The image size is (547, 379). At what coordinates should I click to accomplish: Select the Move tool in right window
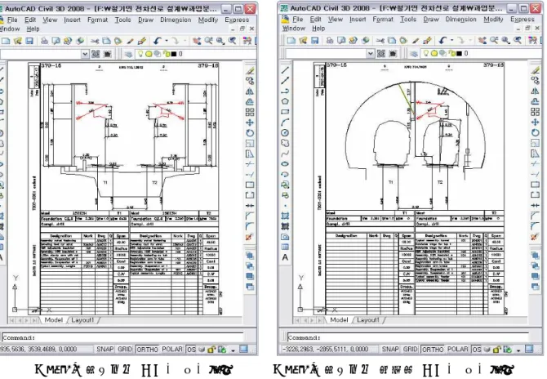click(535, 123)
